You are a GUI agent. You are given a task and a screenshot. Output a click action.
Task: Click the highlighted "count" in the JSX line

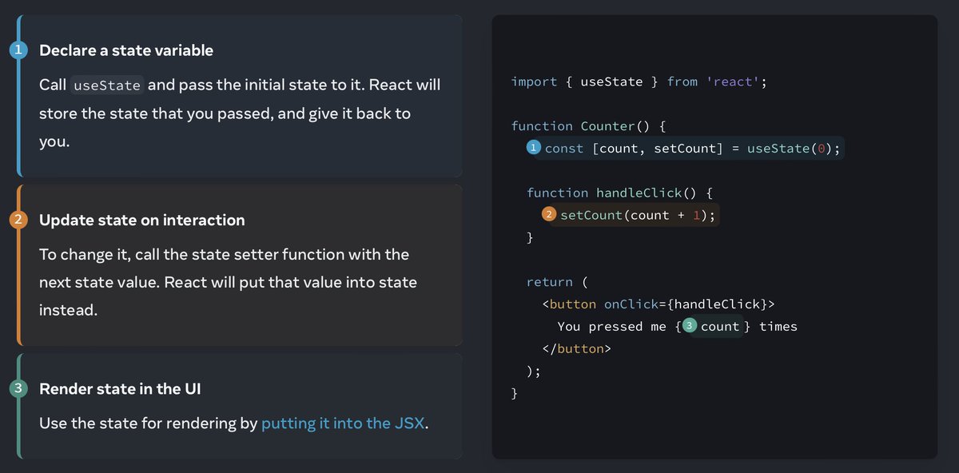click(x=720, y=326)
